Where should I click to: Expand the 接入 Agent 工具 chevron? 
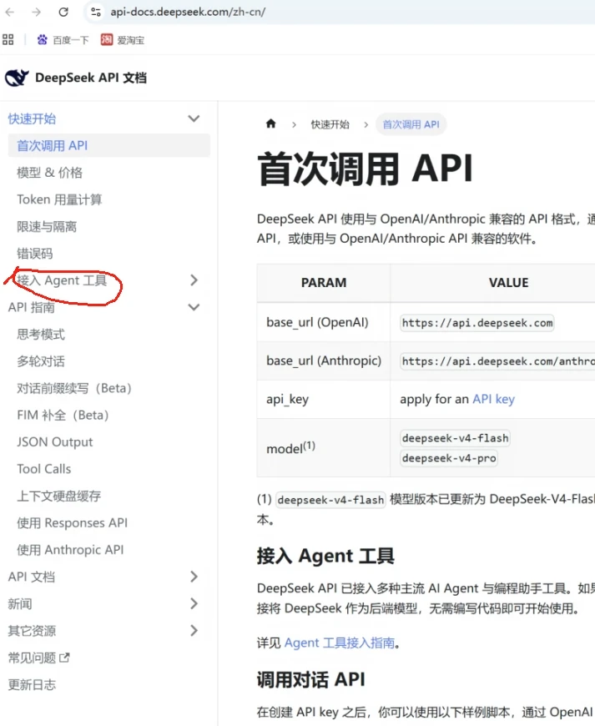[194, 280]
